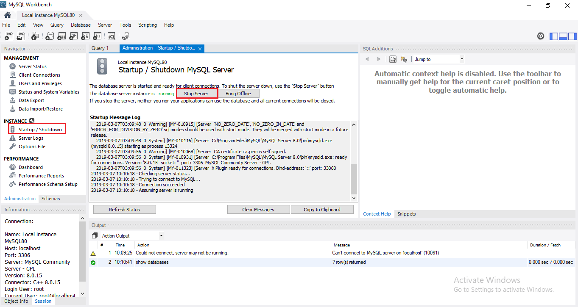Open the MySQL Workbench home screen icon
The height and width of the screenshot is (307, 578).
pos(8,15)
